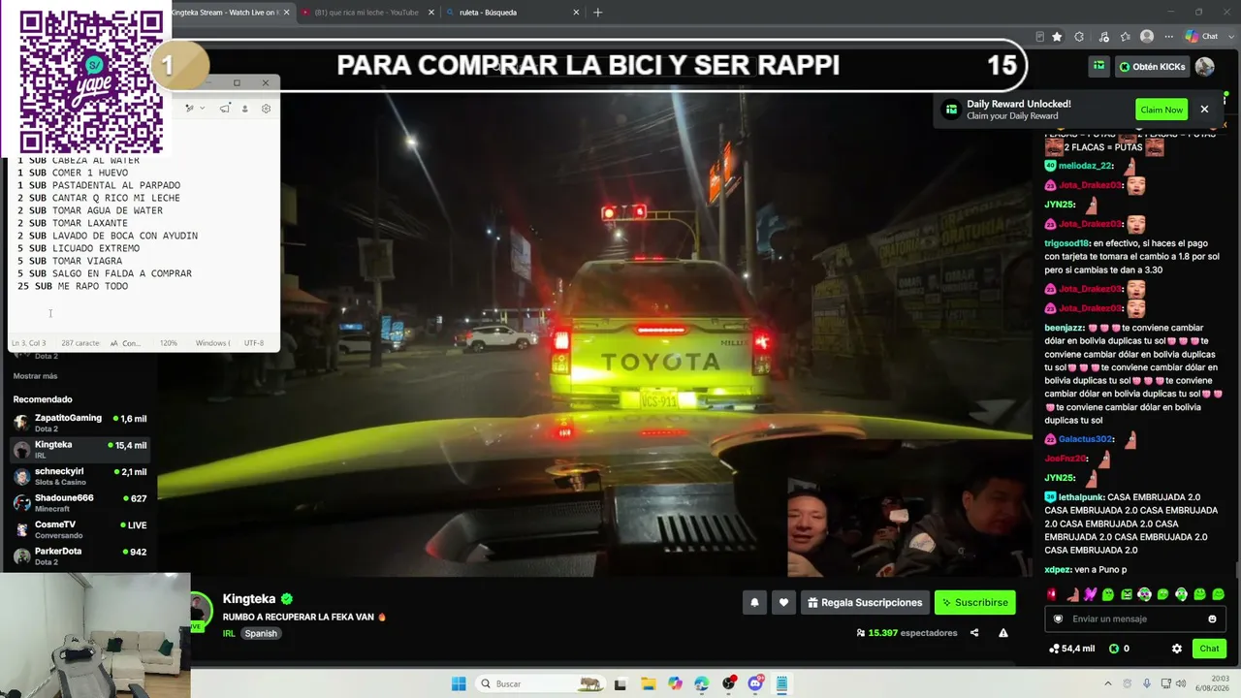Click the microphone icon in system tray
Screen dimensions: 1241x698
coord(1147,683)
